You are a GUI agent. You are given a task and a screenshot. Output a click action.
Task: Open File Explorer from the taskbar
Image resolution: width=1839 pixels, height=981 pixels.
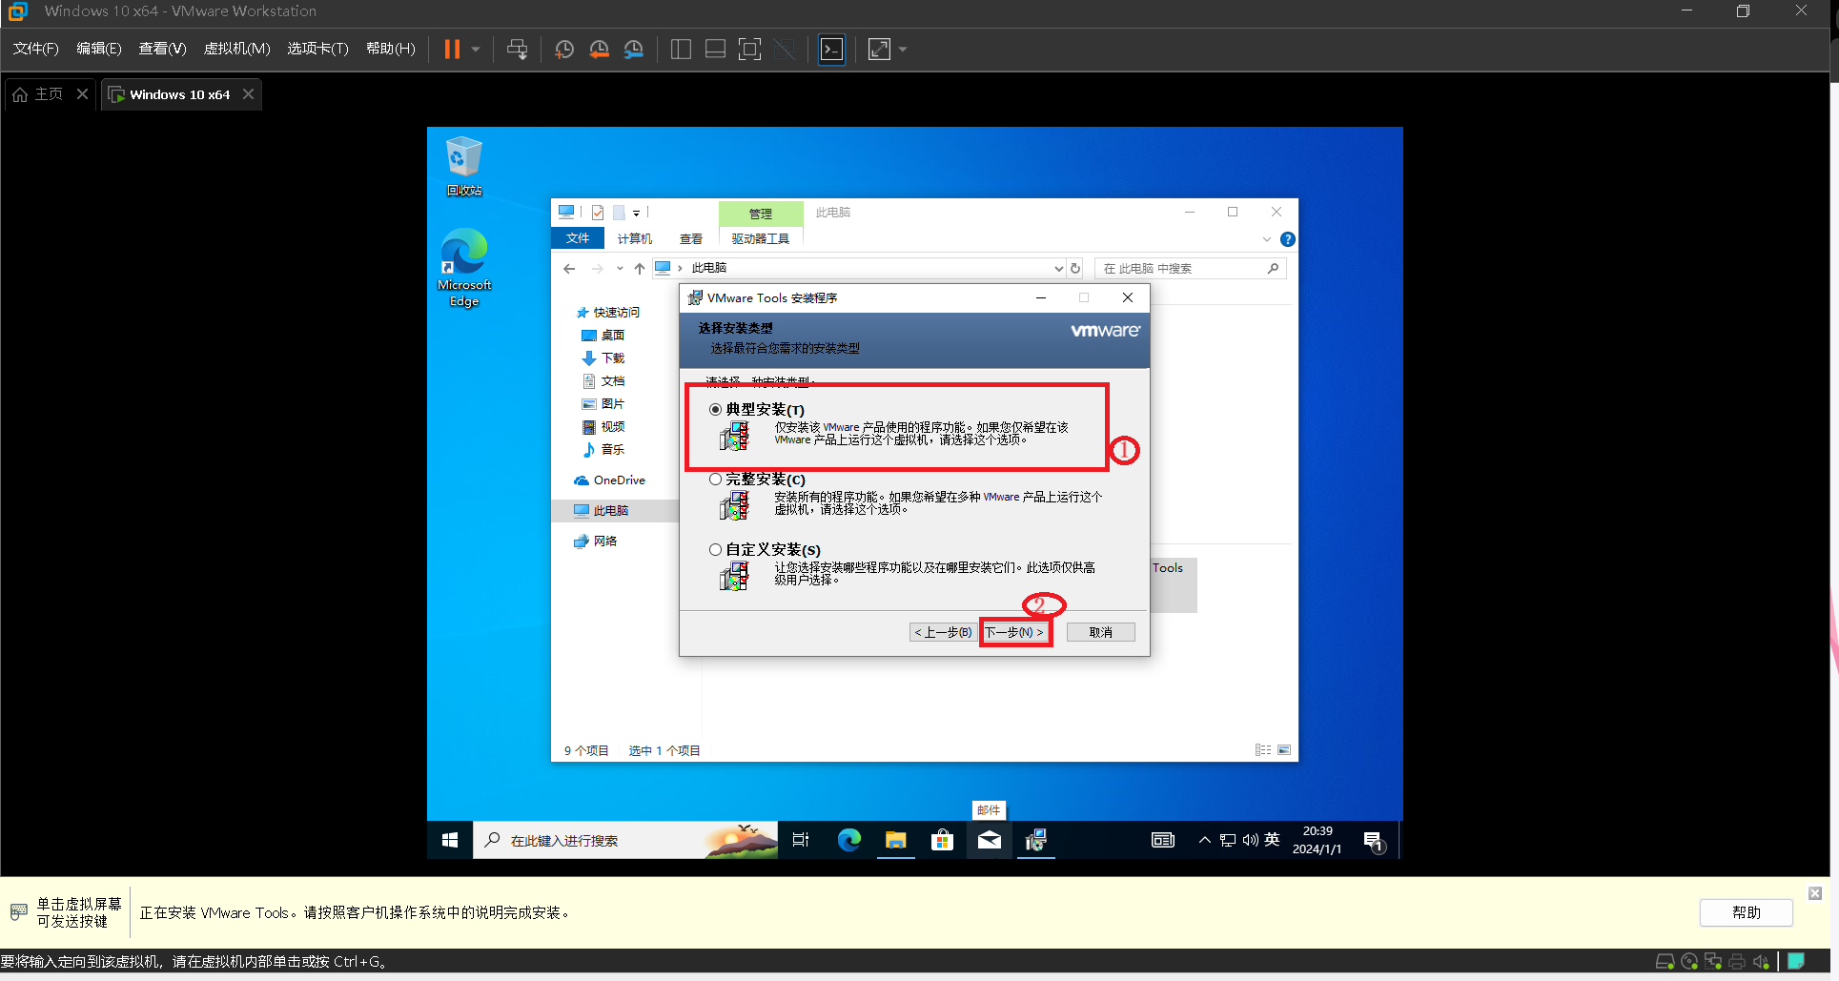895,840
